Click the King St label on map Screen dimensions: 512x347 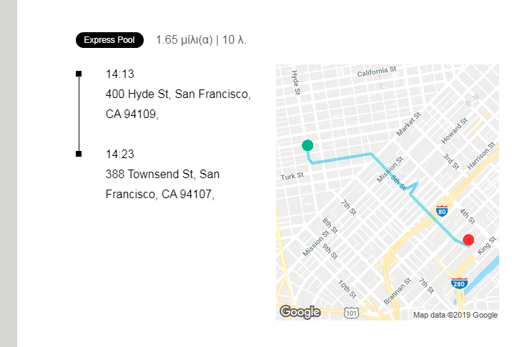click(x=486, y=246)
